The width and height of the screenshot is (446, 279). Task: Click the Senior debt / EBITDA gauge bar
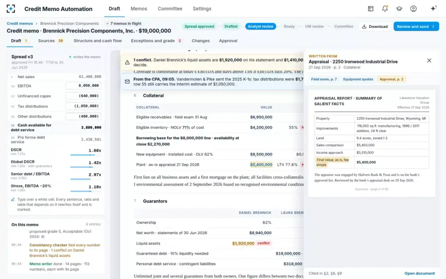pos(86,179)
